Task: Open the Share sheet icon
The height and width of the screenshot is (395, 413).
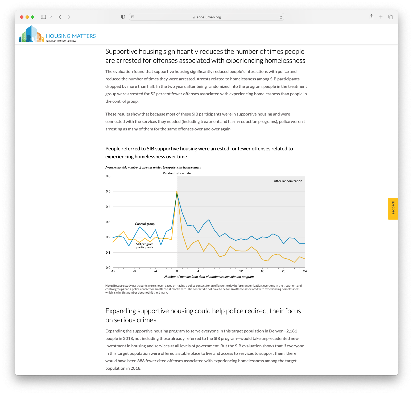Action: (371, 17)
